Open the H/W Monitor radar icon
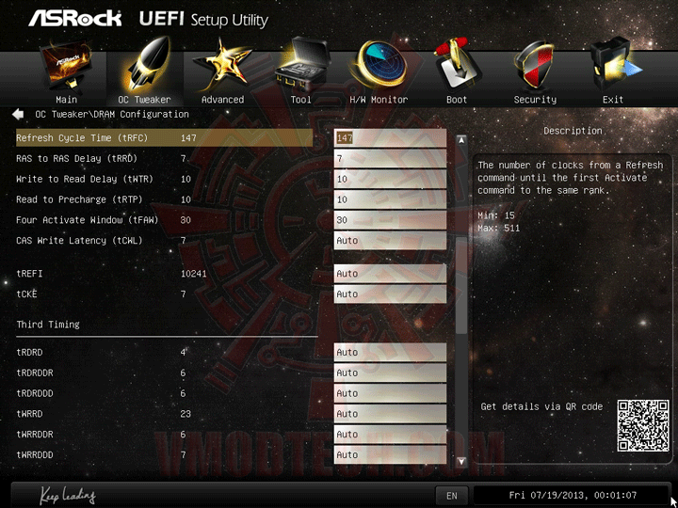This screenshot has width=678, height=508. 379,65
